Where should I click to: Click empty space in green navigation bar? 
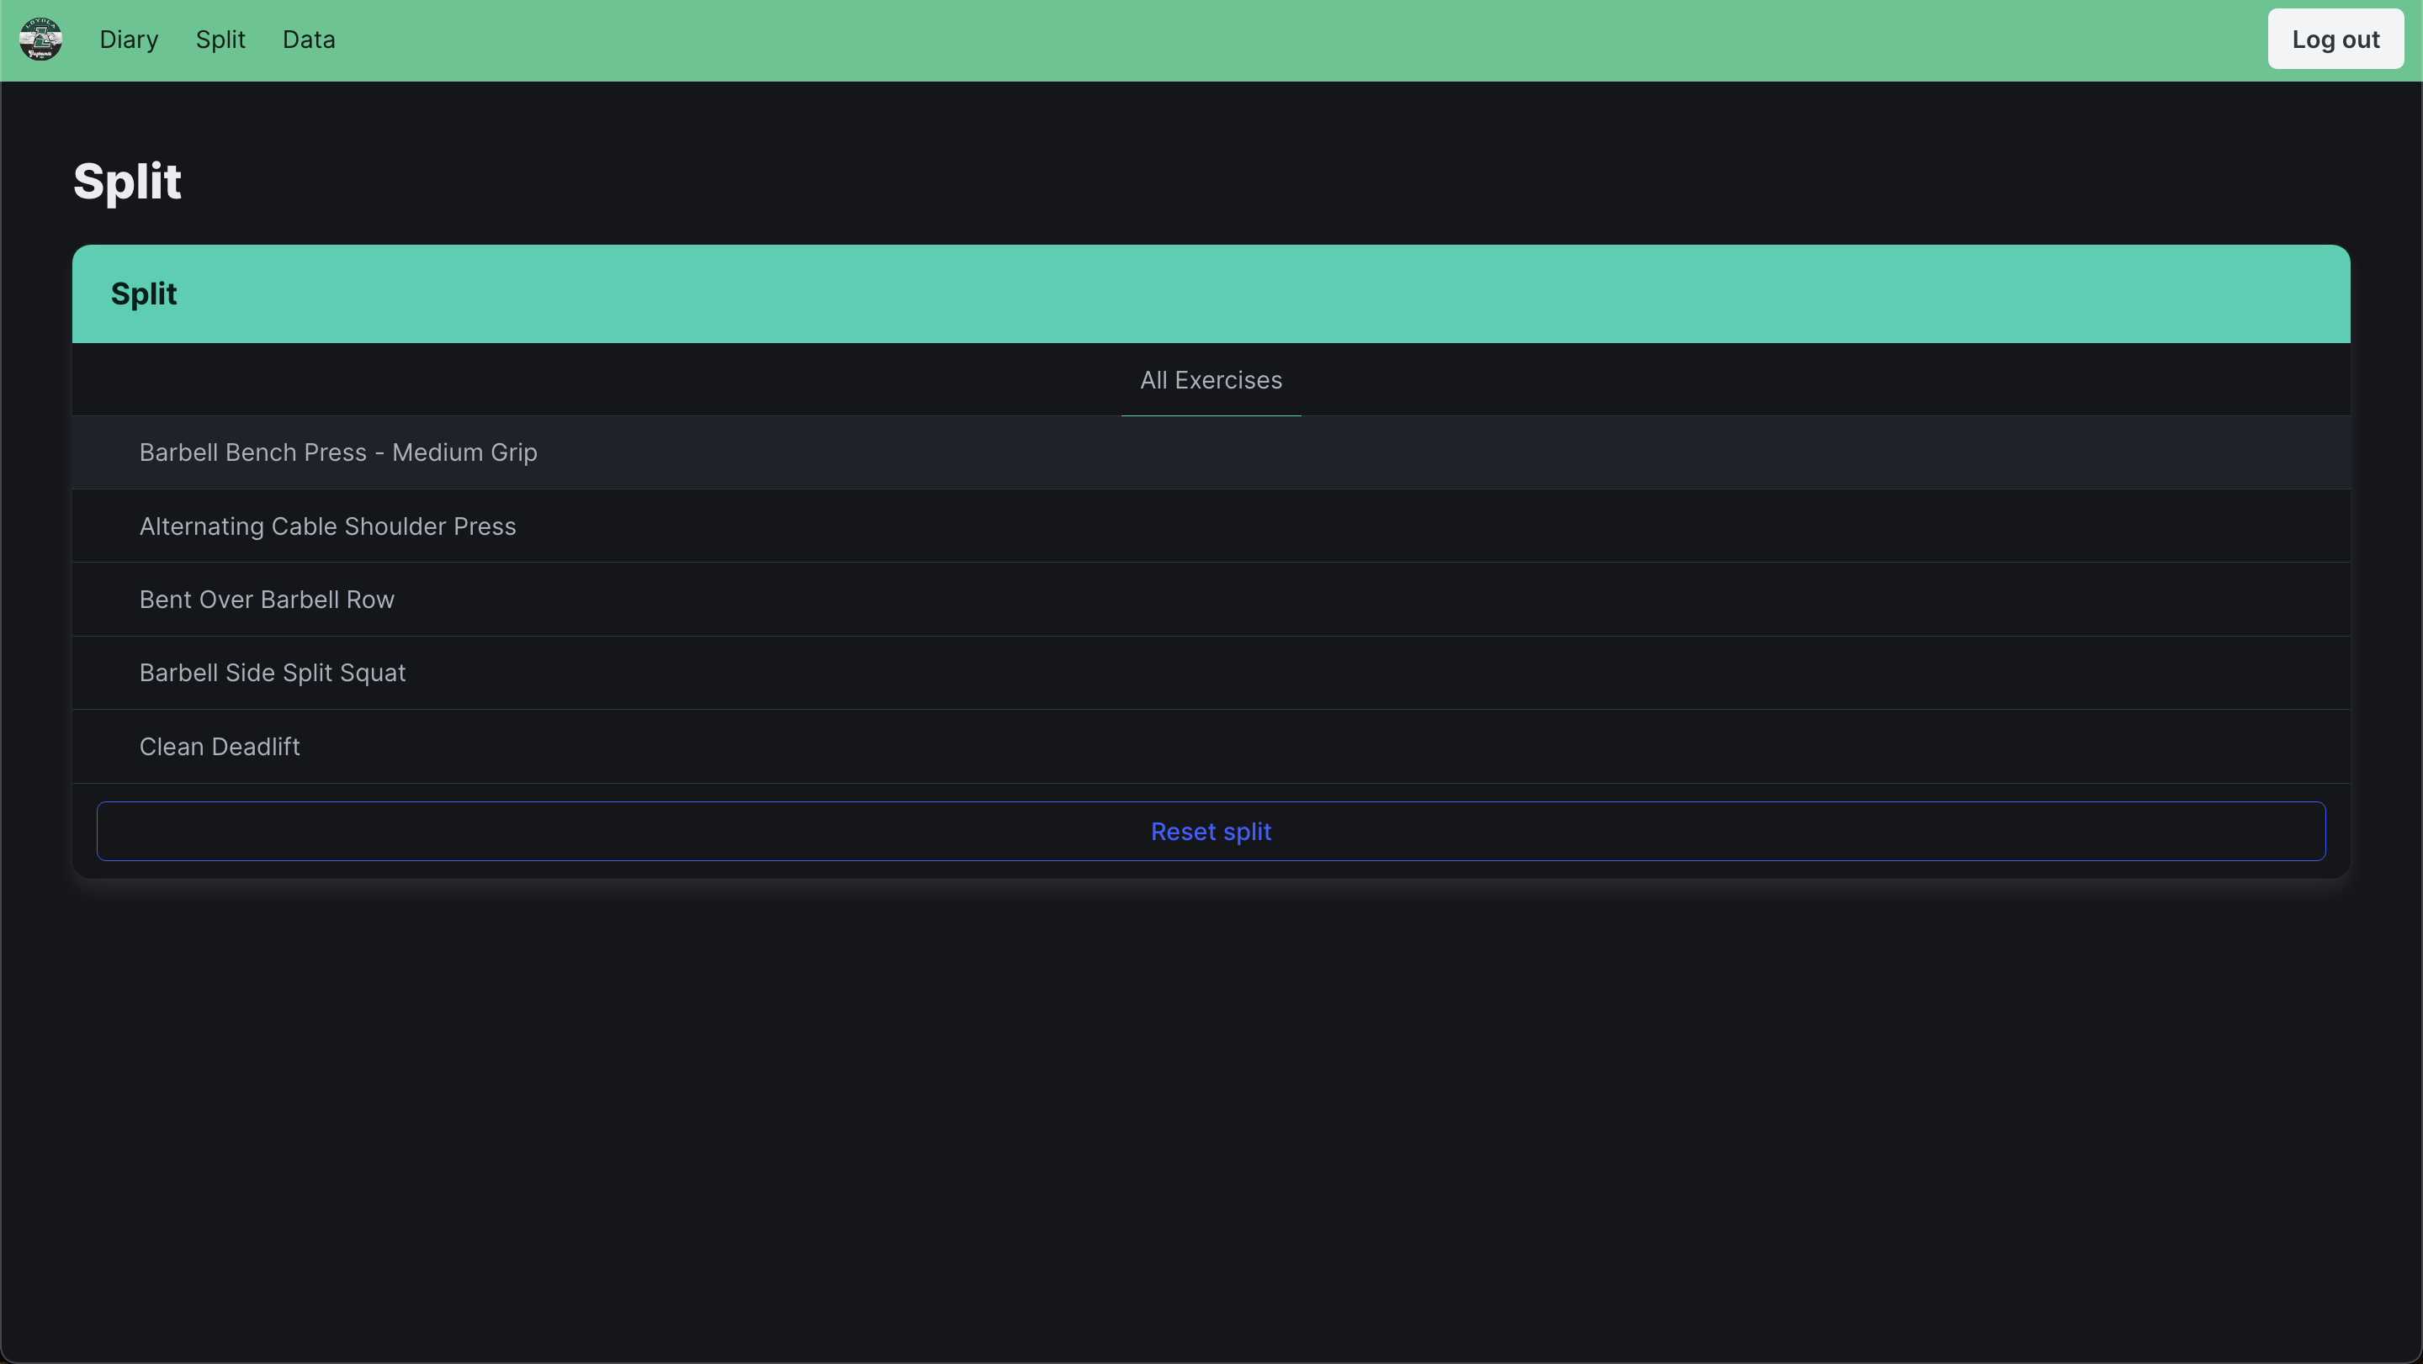pyautogui.click(x=1222, y=40)
